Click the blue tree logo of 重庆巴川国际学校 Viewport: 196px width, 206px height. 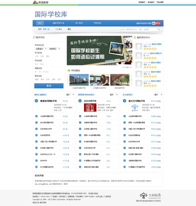click(x=135, y=108)
